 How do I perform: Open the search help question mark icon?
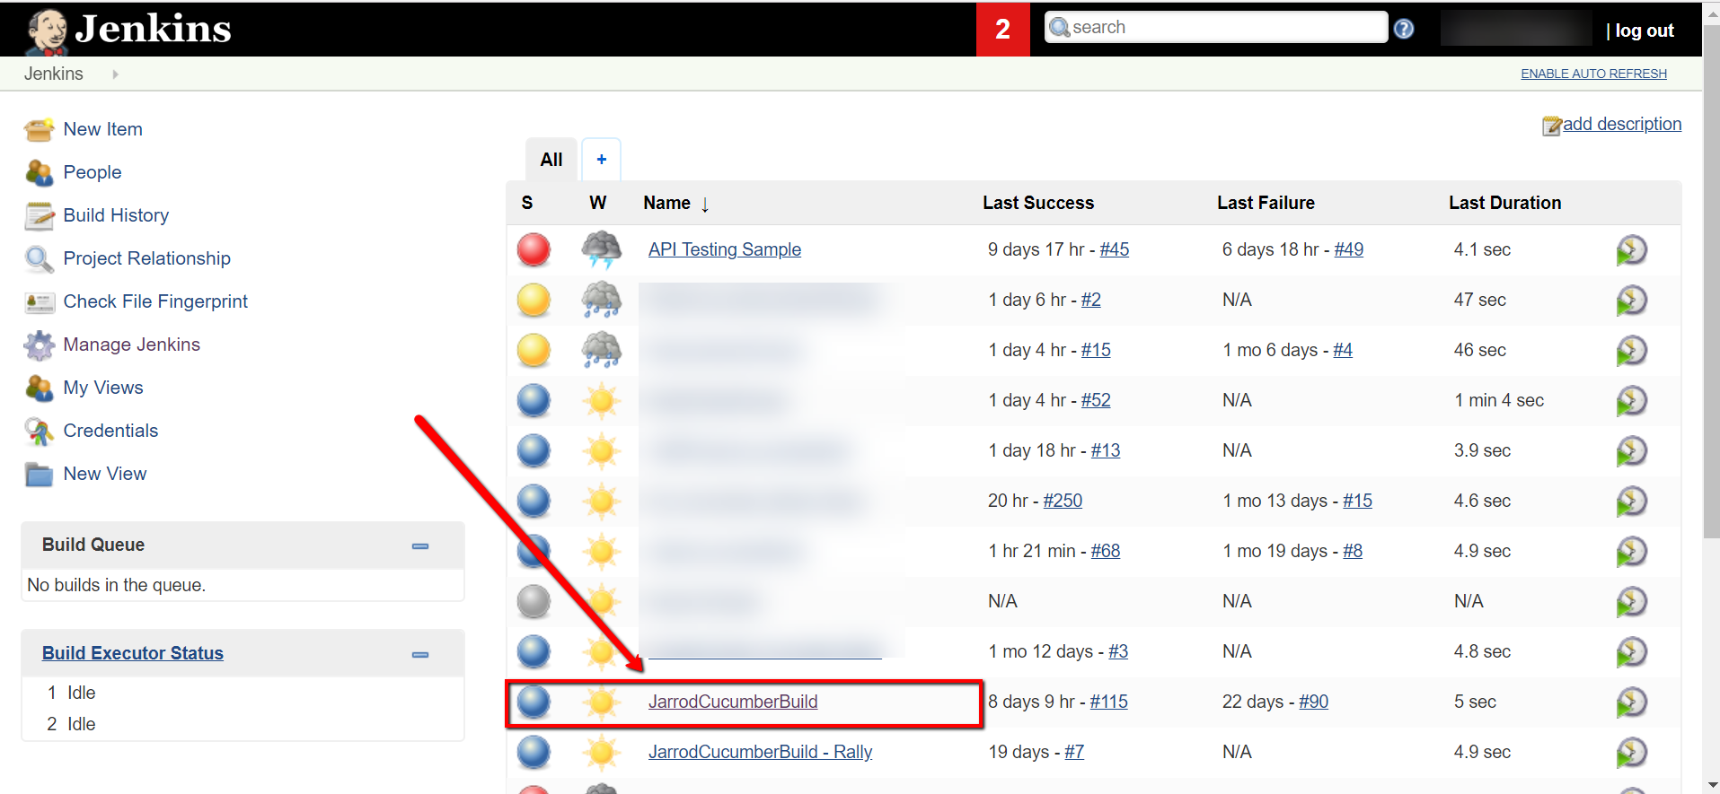1404,29
